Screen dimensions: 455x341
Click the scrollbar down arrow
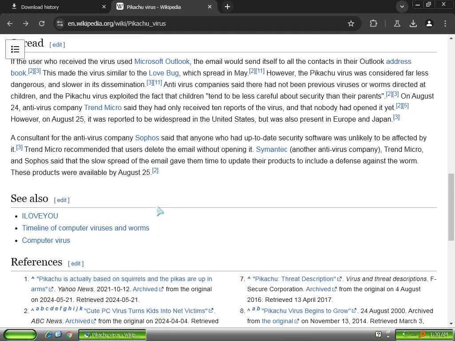451,324
